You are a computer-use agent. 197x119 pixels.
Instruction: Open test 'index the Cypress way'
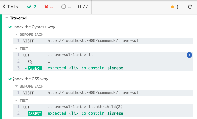point(34,27)
